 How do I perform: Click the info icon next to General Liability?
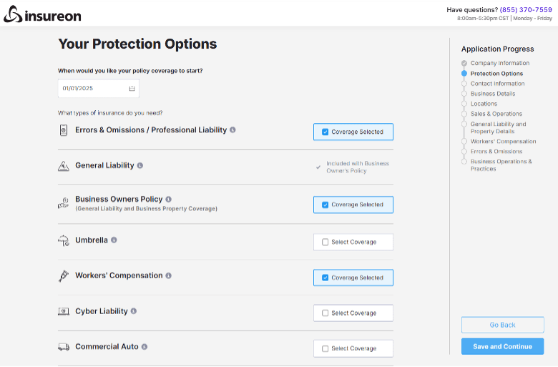pos(139,165)
